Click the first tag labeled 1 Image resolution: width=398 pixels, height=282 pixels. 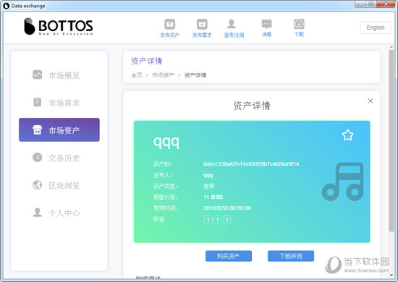pyautogui.click(x=208, y=220)
